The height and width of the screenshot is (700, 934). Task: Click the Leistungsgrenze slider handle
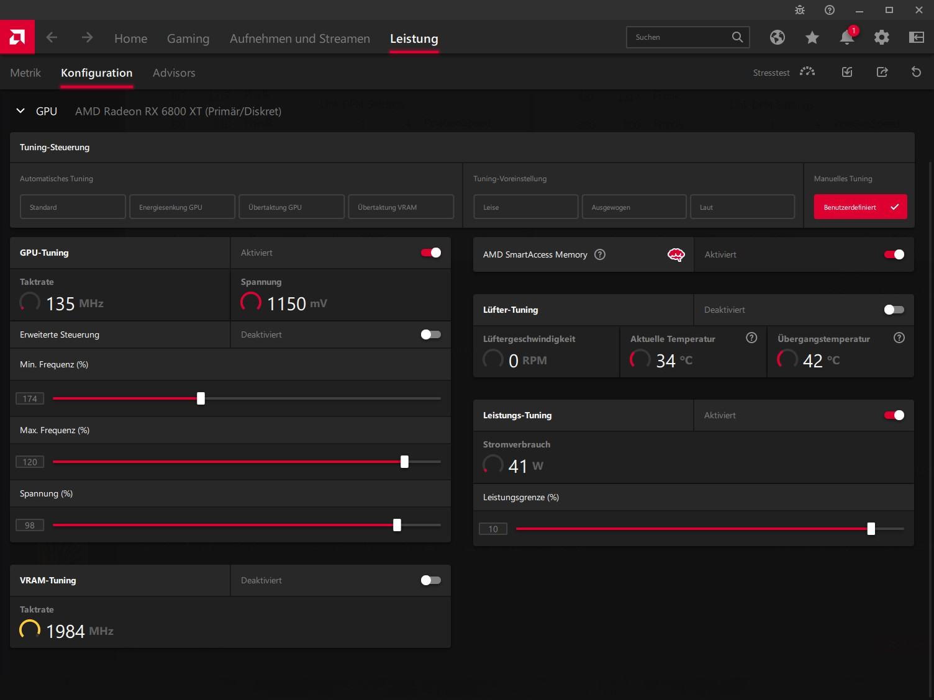(871, 529)
